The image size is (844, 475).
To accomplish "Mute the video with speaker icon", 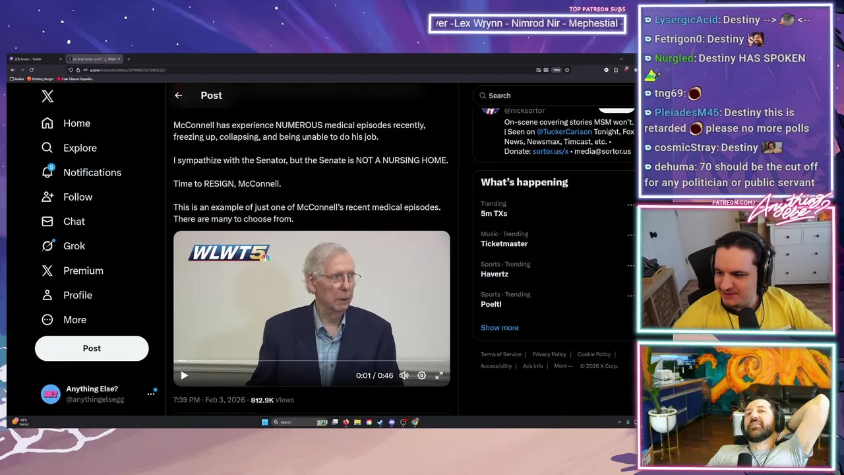I will [x=404, y=375].
